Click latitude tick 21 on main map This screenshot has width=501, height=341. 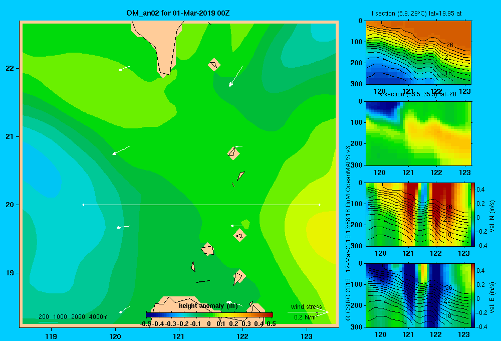(10, 136)
